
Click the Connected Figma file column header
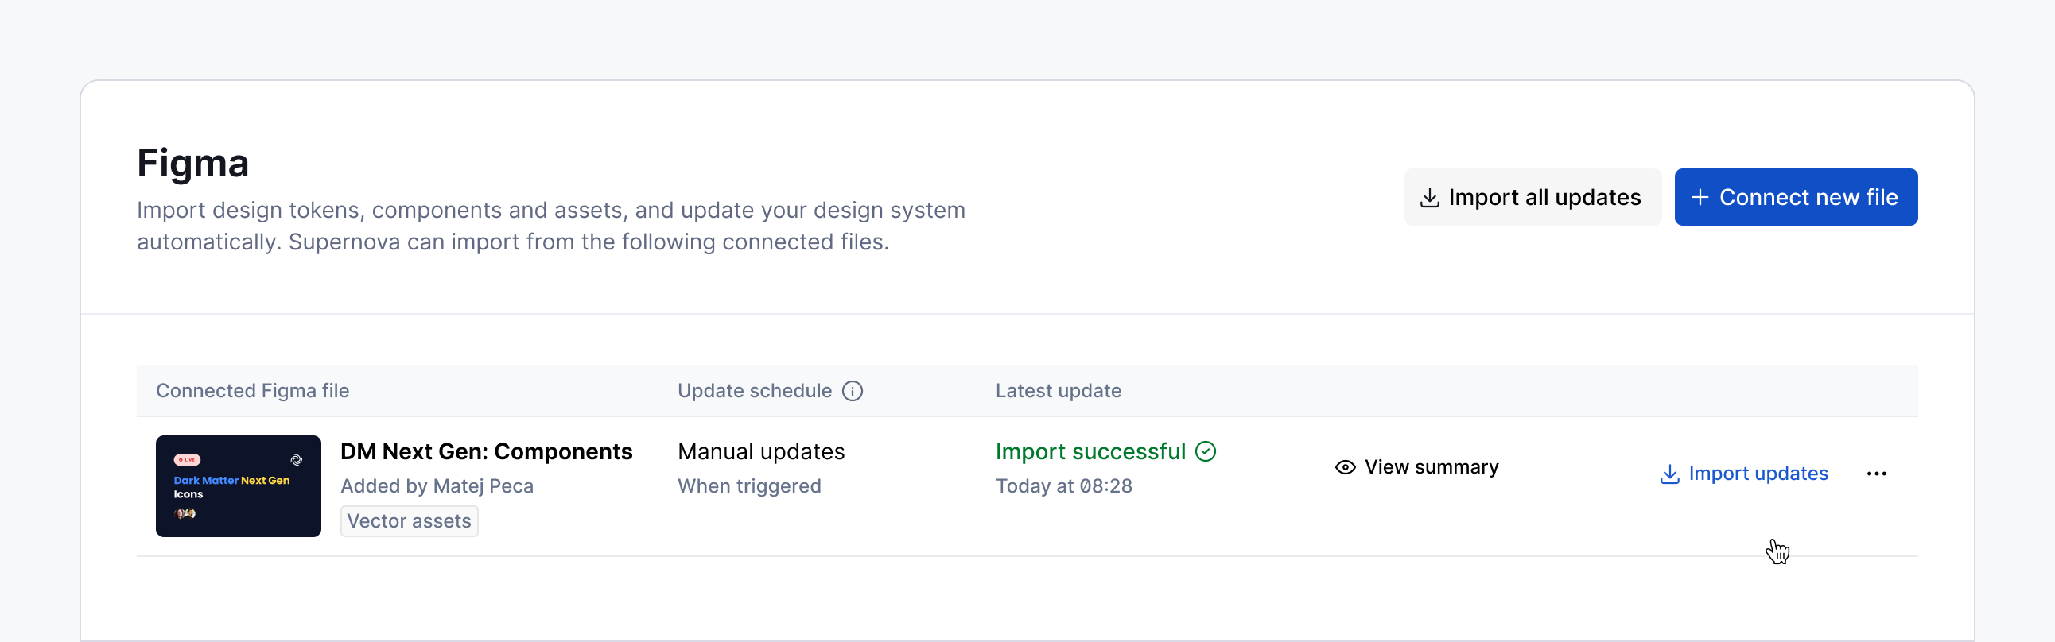point(252,391)
